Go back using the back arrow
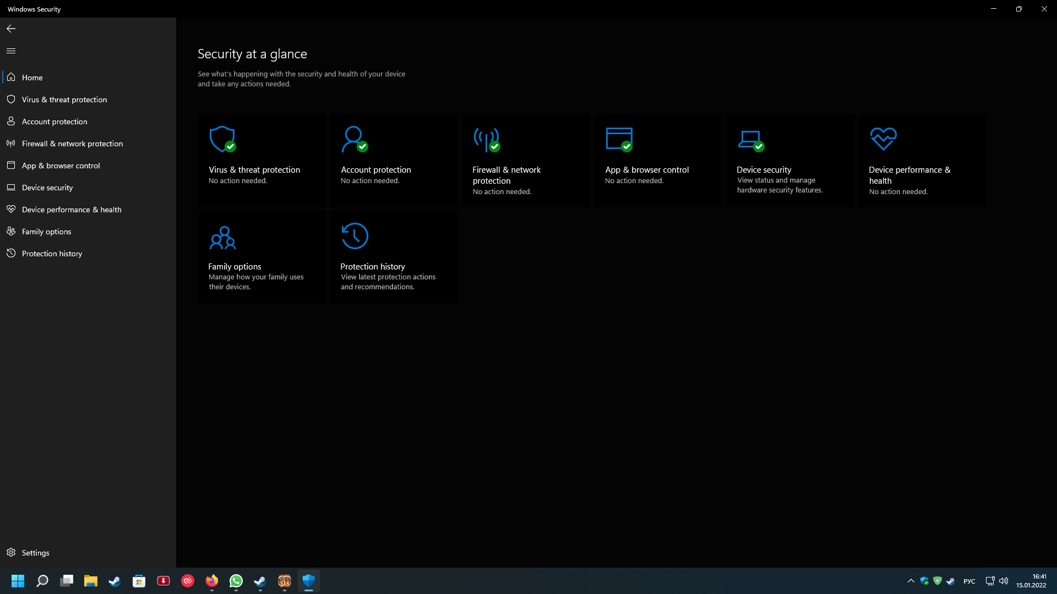 tap(11, 29)
